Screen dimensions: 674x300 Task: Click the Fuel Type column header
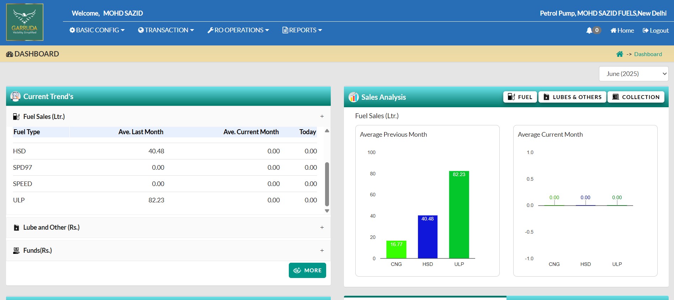pyautogui.click(x=27, y=132)
